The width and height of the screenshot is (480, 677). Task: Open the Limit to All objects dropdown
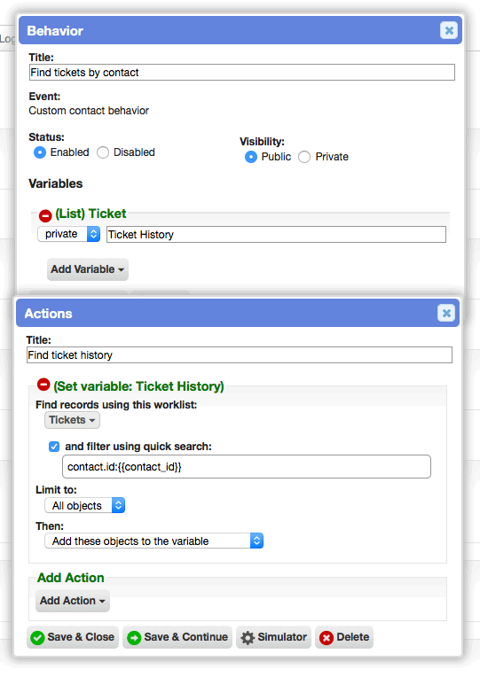[85, 506]
